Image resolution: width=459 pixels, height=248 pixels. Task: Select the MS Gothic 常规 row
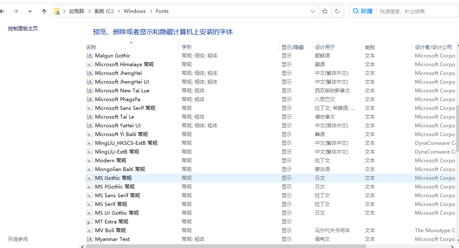pos(113,178)
